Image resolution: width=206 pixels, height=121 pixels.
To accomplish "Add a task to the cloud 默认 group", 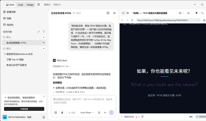I will click(44, 49).
